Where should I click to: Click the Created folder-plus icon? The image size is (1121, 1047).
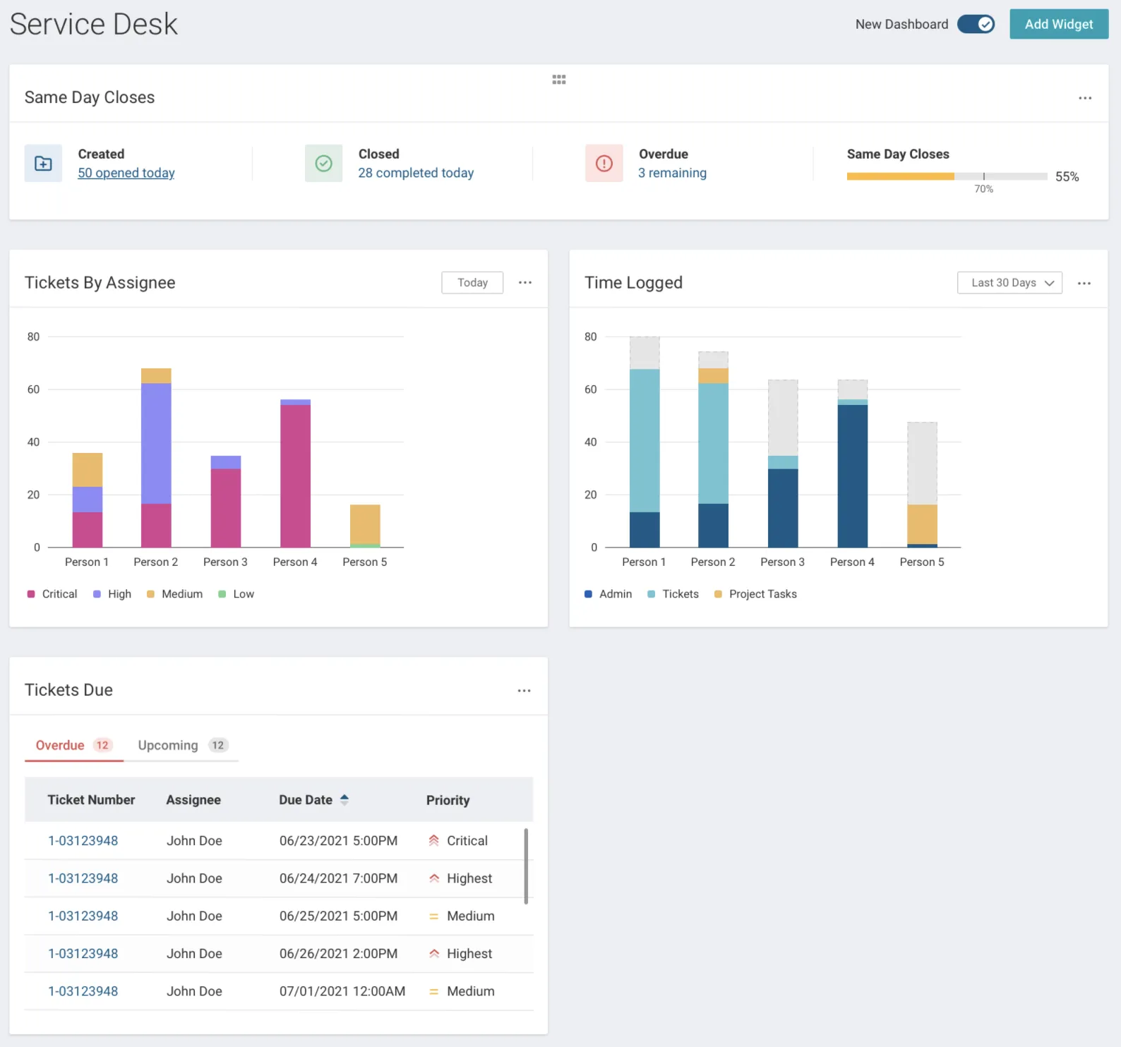coord(43,164)
